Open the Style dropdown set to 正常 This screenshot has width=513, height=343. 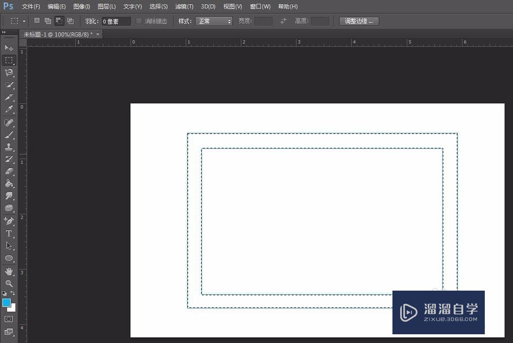coord(213,21)
